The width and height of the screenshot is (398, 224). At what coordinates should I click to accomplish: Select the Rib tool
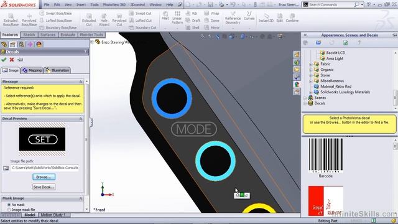click(192, 13)
